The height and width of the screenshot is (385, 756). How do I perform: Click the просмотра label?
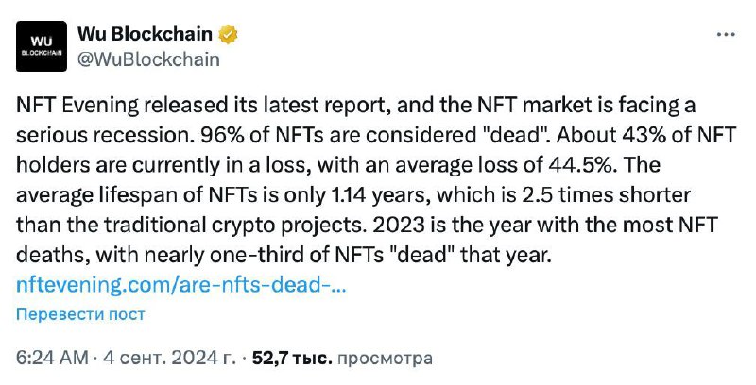coord(385,359)
